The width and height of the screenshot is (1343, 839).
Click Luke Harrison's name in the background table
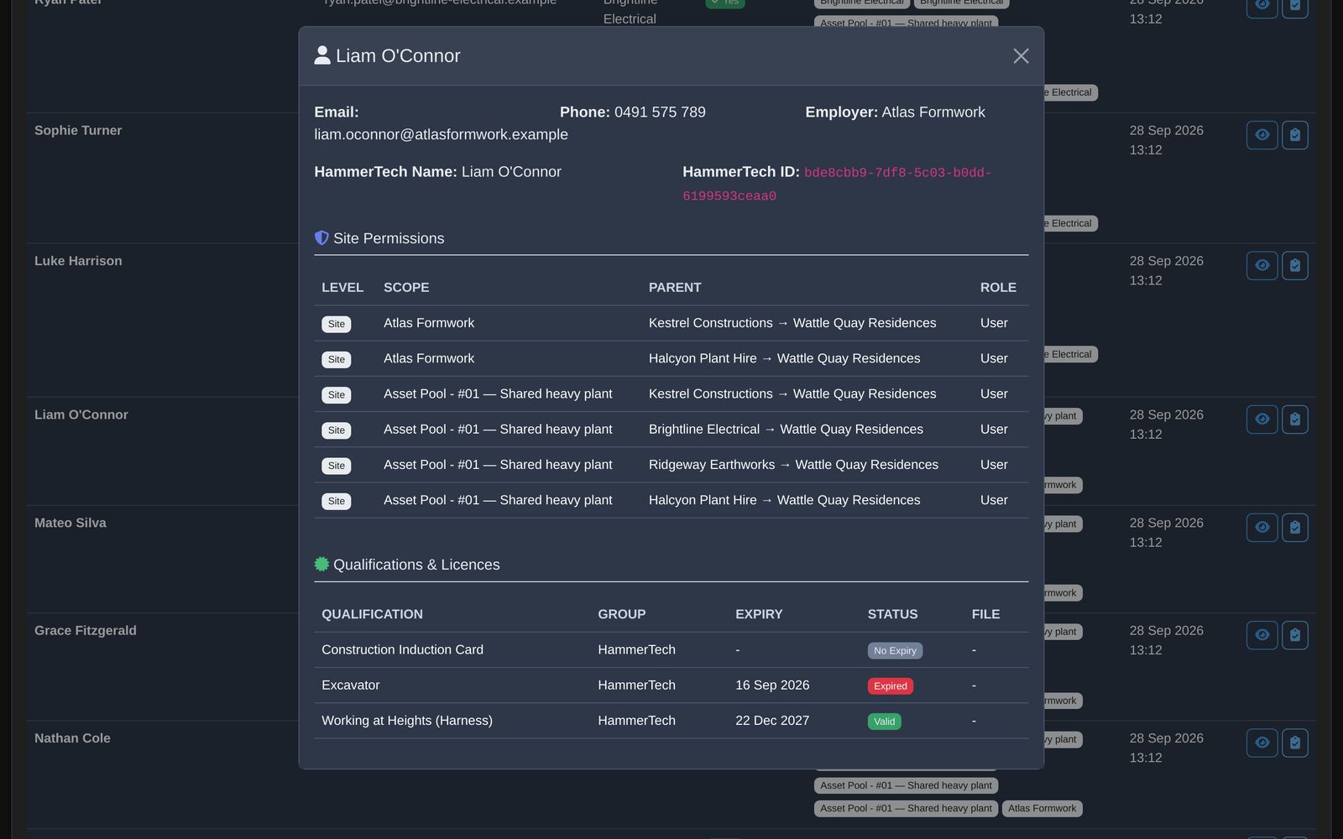[78, 261]
